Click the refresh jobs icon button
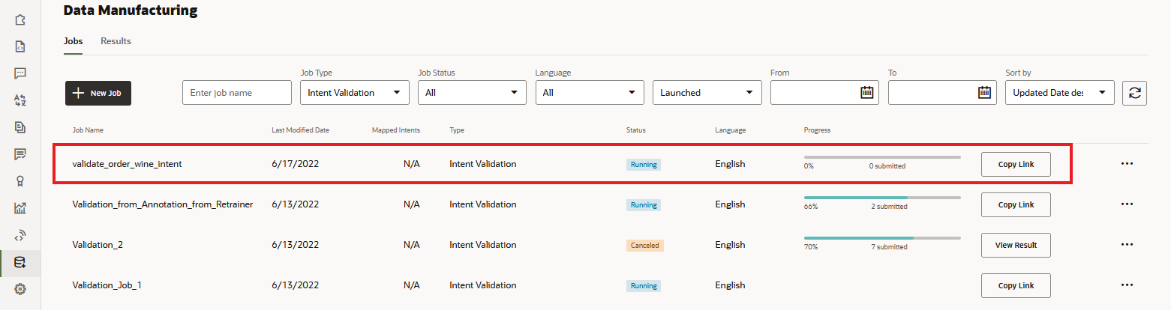 point(1134,93)
